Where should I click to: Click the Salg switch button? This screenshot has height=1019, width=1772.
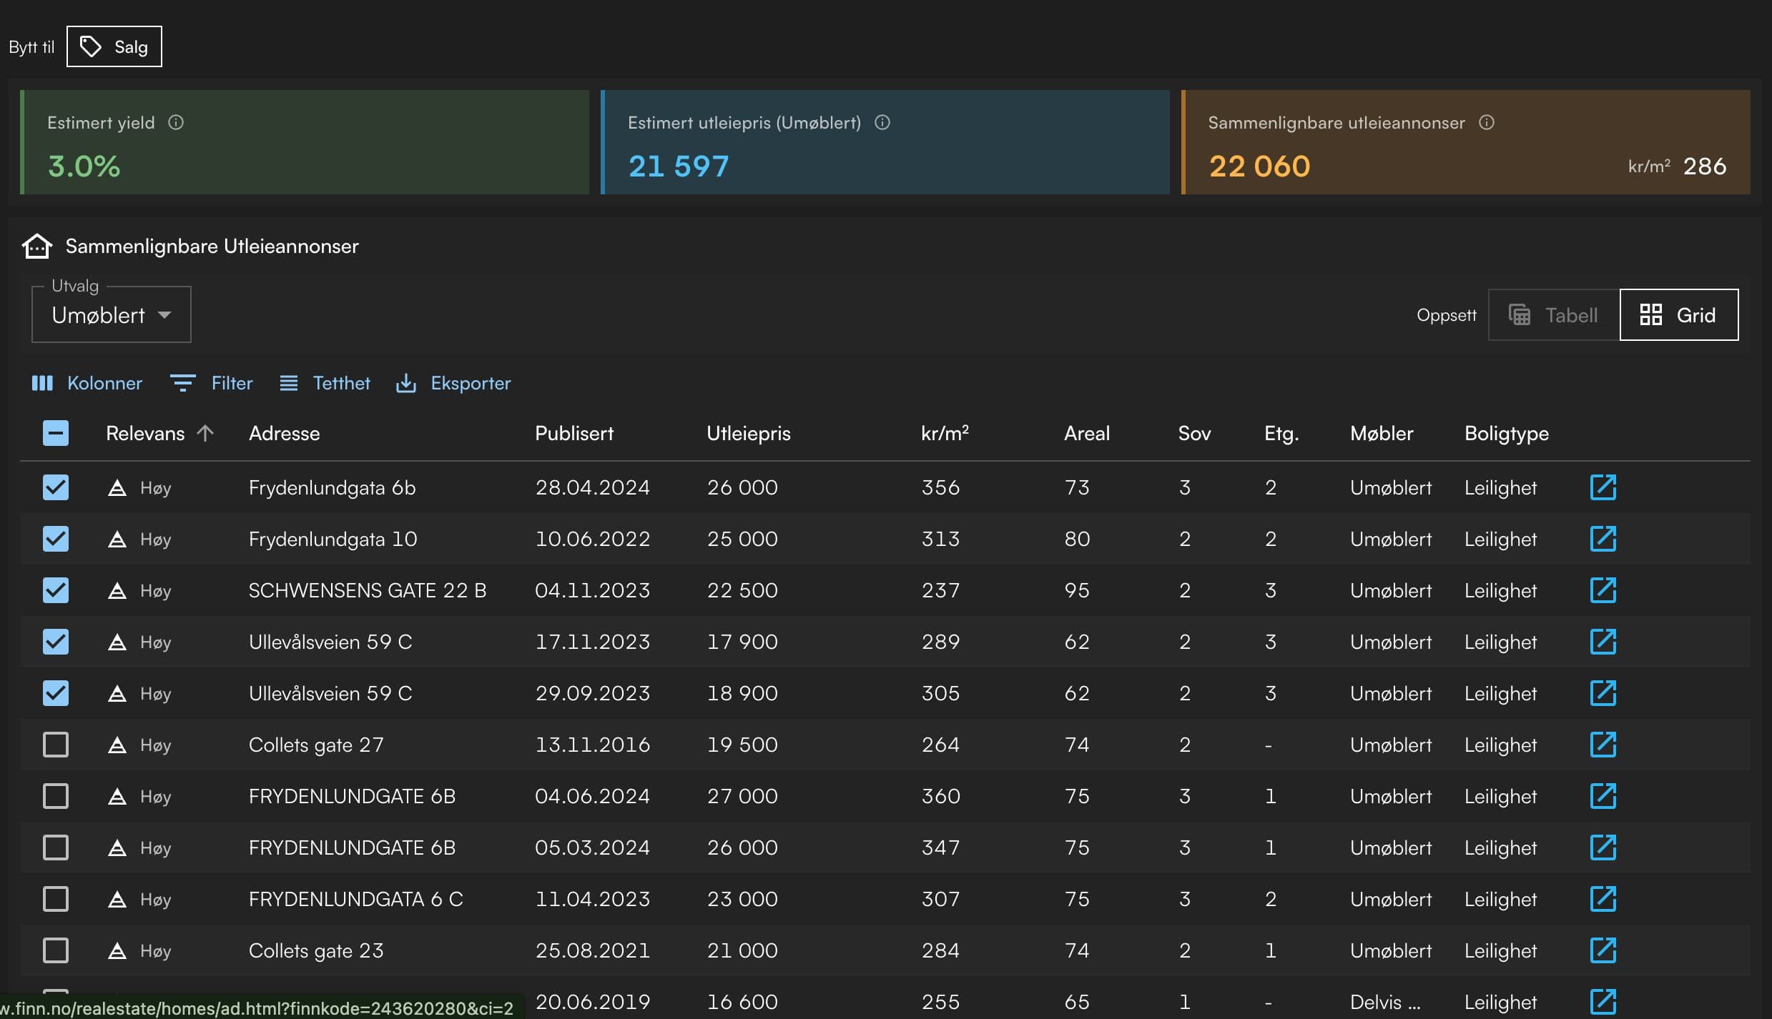114,47
